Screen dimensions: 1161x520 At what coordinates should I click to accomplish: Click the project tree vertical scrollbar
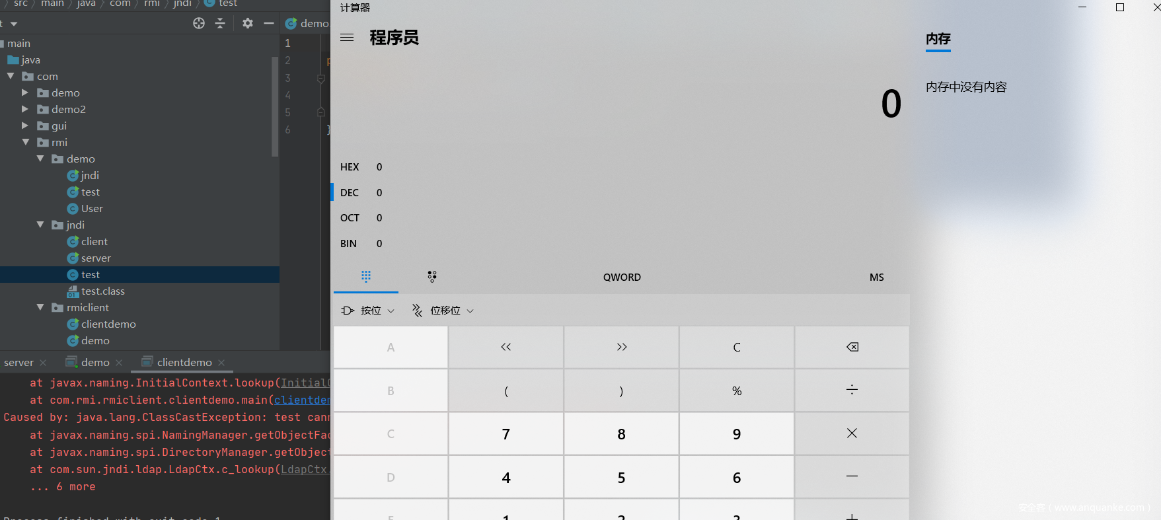275,106
